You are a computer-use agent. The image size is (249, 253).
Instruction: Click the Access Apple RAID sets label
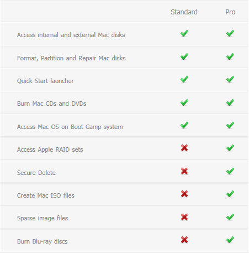(x=50, y=149)
